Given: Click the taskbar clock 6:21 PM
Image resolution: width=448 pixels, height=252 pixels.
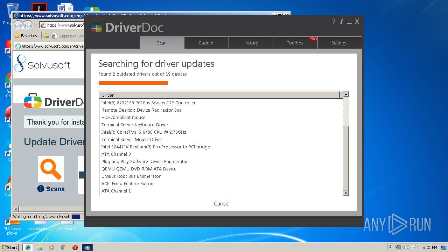Looking at the screenshot, I should click(430, 247).
